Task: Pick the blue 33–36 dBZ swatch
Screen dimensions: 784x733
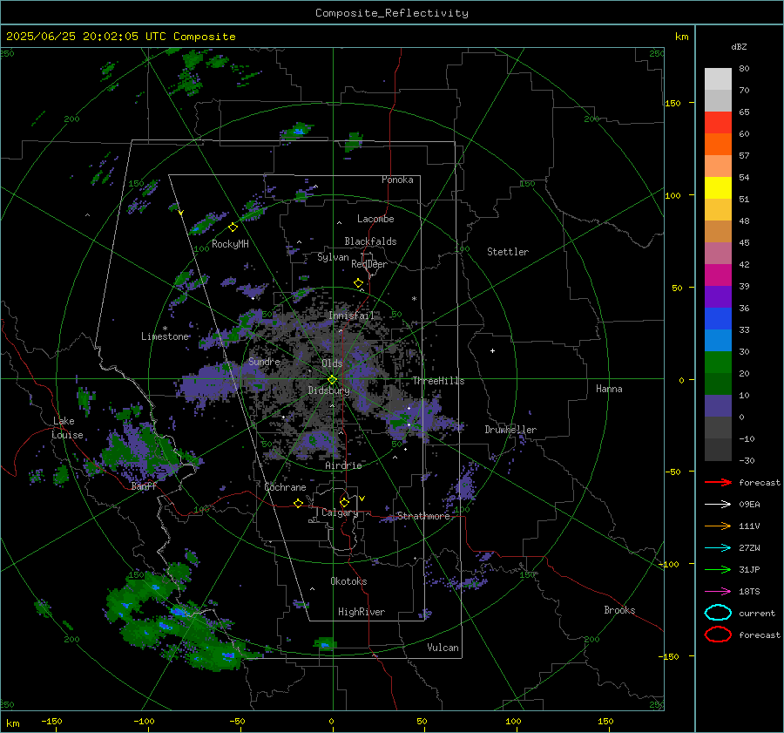Action: [718, 318]
